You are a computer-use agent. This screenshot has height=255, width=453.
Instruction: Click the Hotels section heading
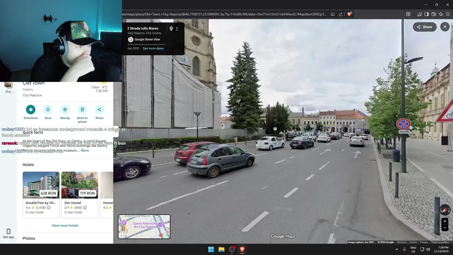coord(28,165)
